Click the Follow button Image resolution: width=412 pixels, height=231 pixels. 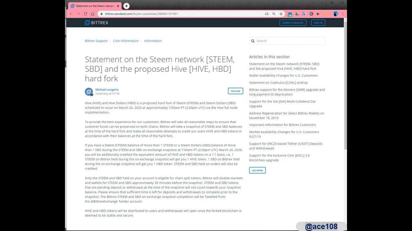click(x=236, y=91)
